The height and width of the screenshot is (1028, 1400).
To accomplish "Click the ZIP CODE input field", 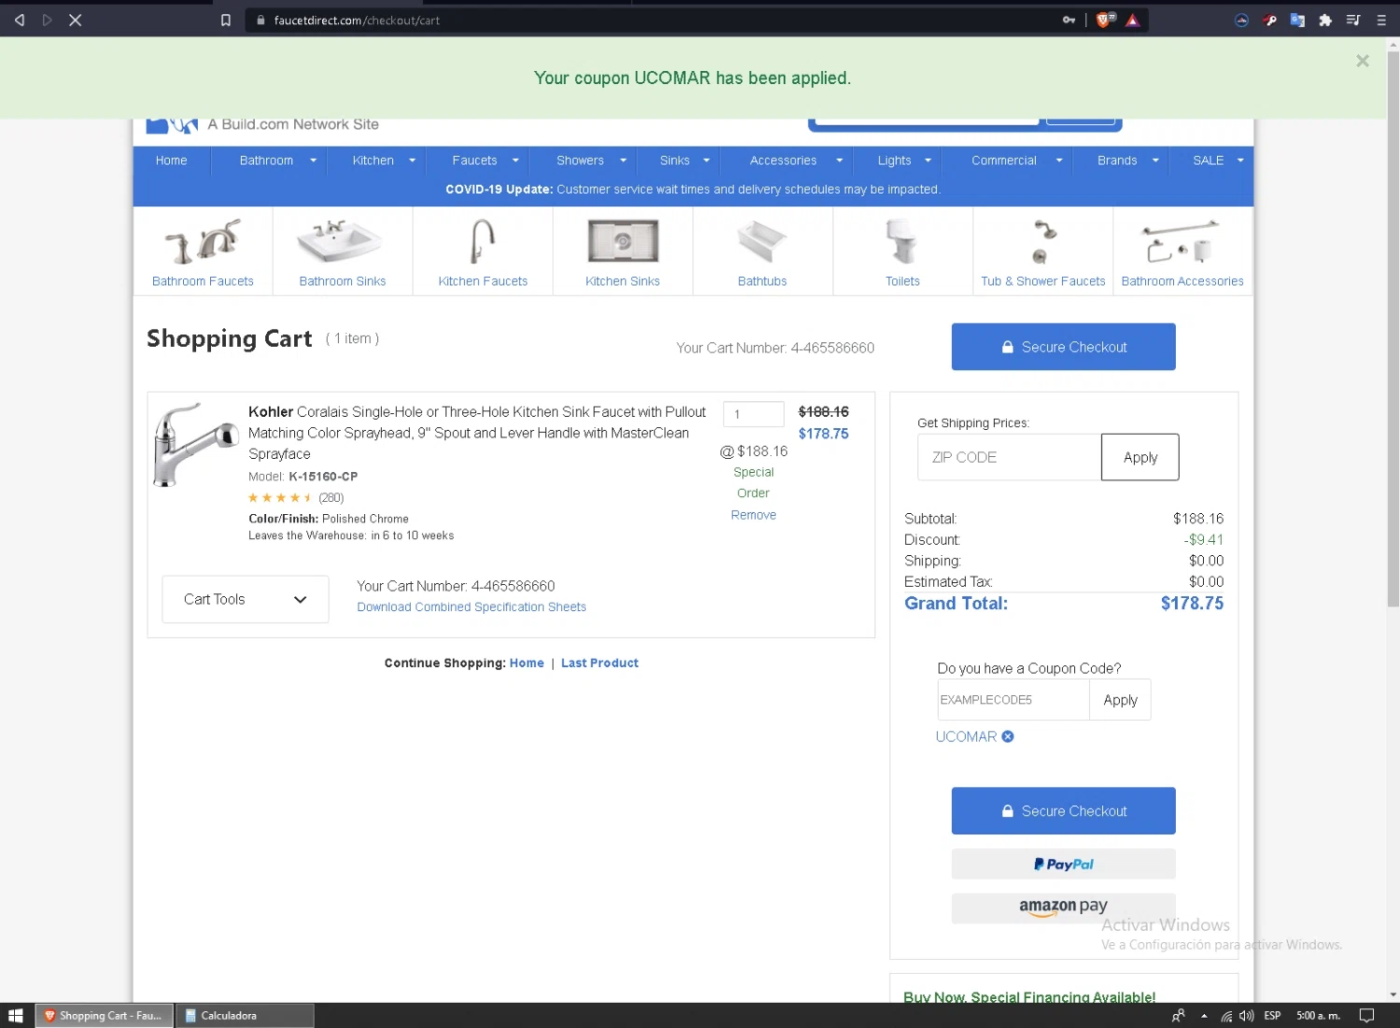I will coord(1009,457).
